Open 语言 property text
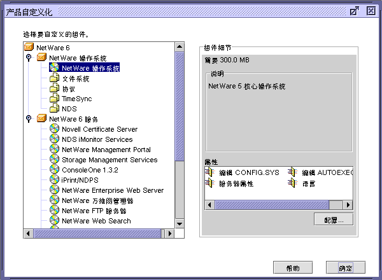Image resolution: width=382 pixels, height=280 pixels. pos(309,183)
